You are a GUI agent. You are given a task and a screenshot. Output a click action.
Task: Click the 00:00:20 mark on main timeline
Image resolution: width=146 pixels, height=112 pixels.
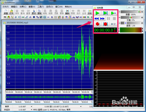(47, 92)
